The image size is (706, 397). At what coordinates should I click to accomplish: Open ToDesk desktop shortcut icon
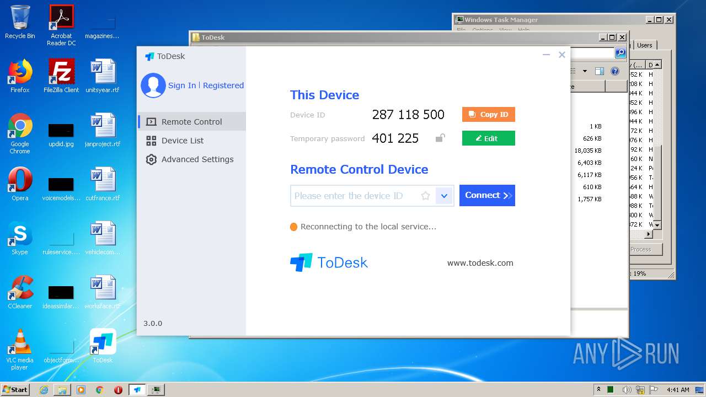pyautogui.click(x=103, y=346)
